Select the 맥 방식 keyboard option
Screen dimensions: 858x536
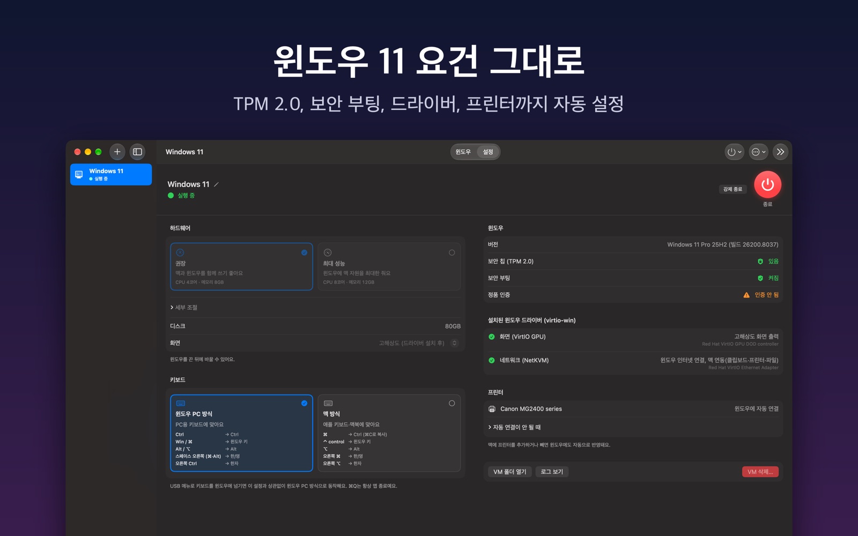[x=389, y=433]
